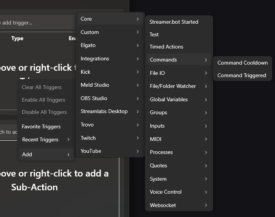Select Command Triggered from the submenu
Viewport: 275px width, 217px height.
point(242,75)
